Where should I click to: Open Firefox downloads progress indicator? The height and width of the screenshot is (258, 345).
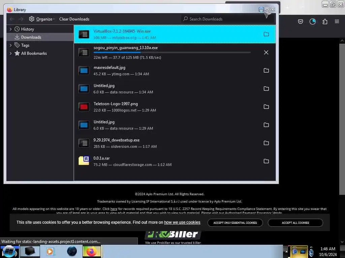(x=313, y=21)
